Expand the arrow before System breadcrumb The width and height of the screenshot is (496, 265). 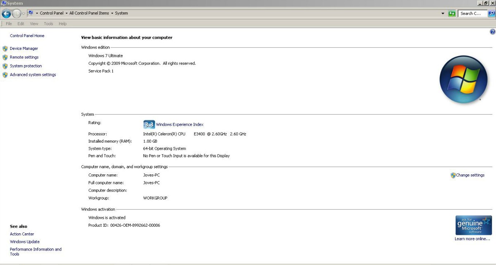point(112,13)
